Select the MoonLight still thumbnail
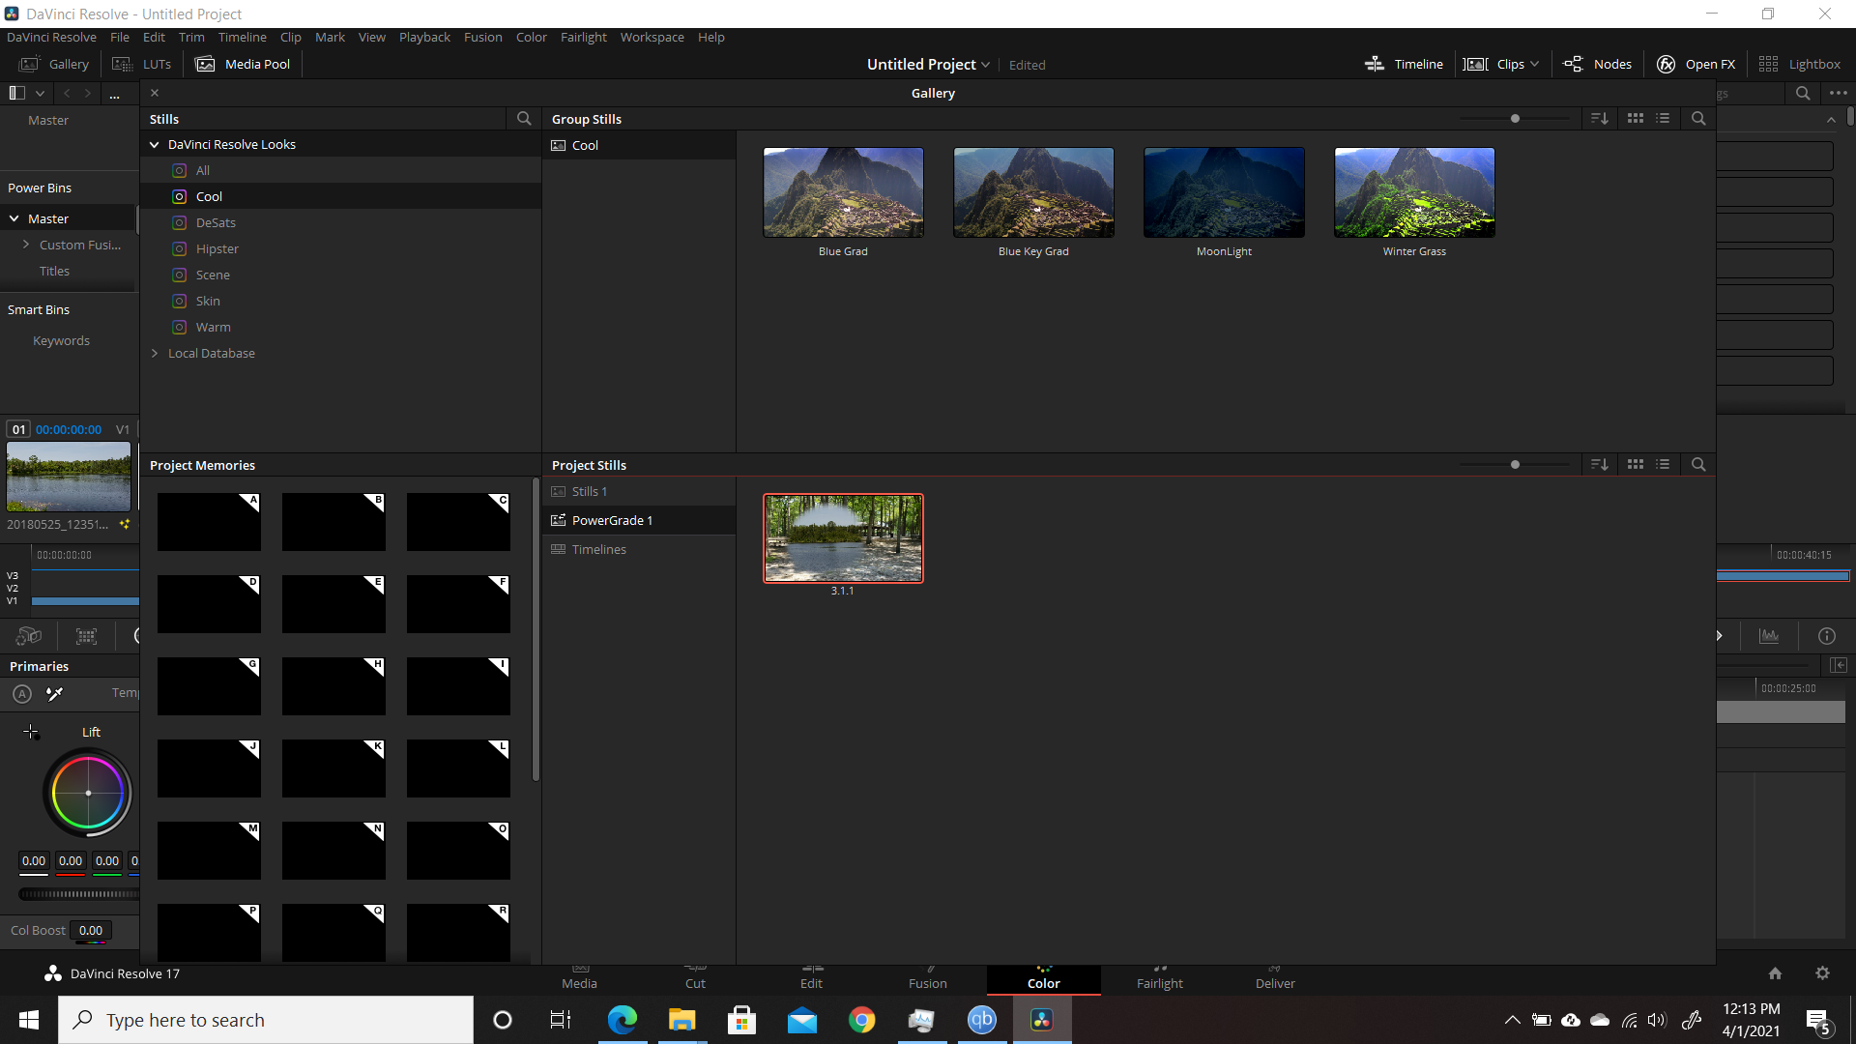This screenshot has height=1044, width=1856. click(1224, 192)
